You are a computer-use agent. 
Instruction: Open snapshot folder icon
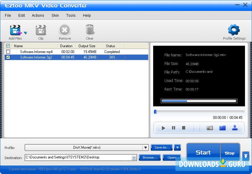pyautogui.click(x=222, y=128)
